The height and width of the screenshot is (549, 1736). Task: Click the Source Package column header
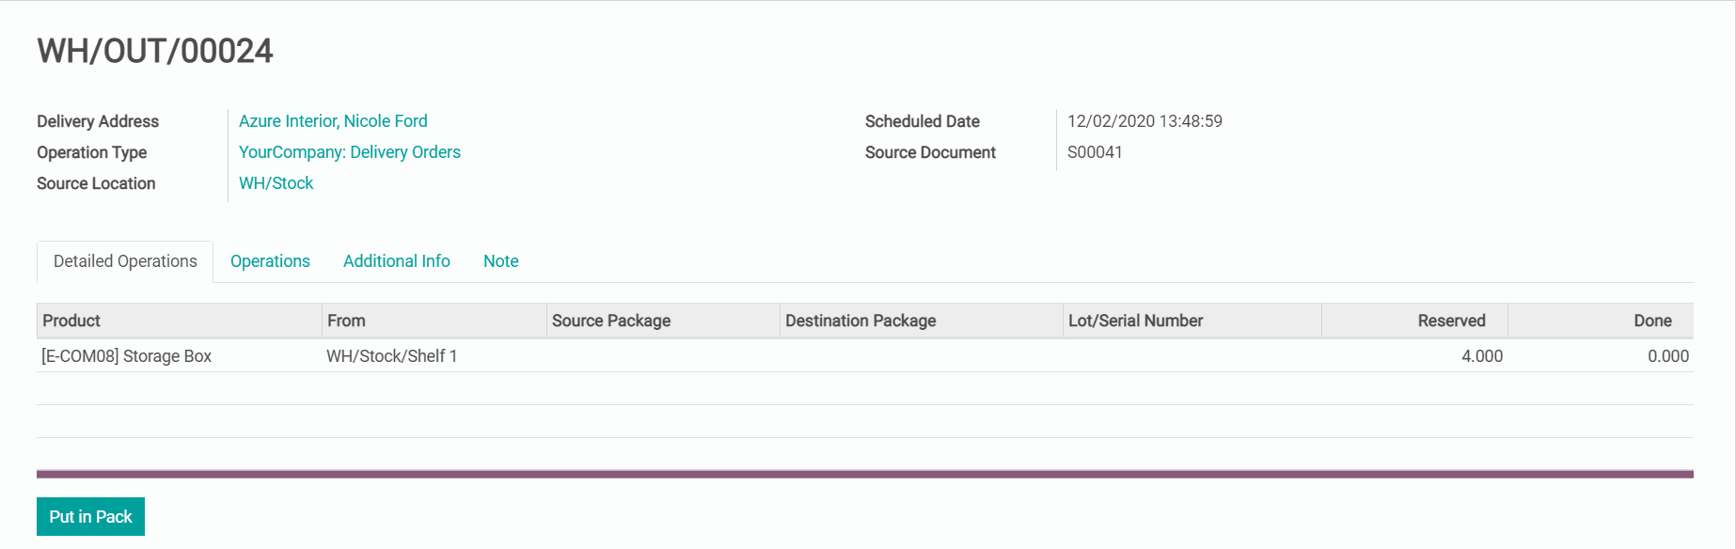611,321
